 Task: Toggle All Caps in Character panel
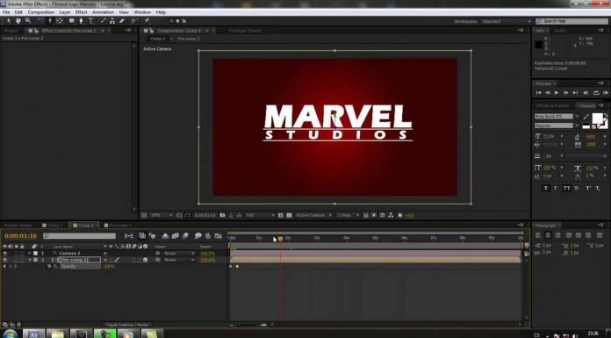tap(566, 188)
